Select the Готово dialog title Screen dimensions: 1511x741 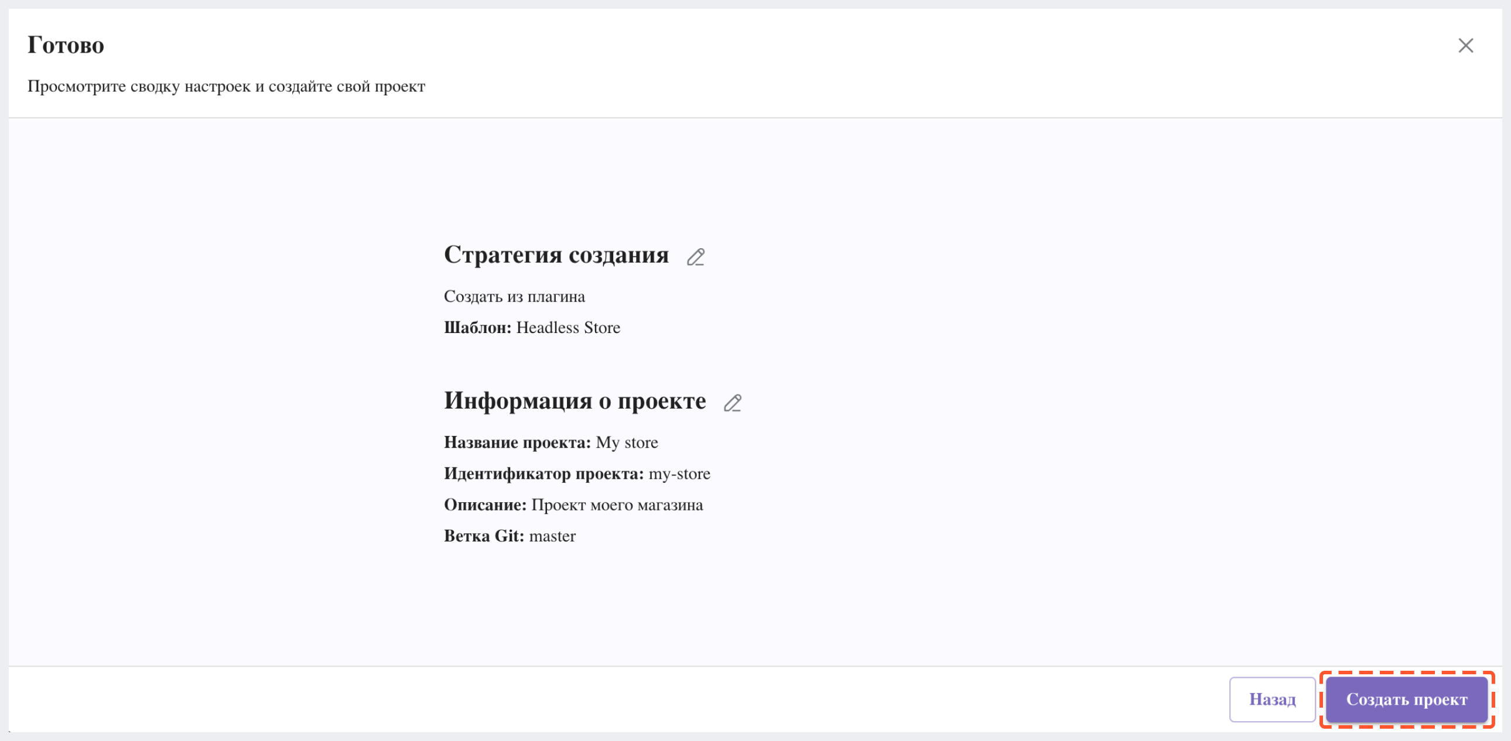pyautogui.click(x=66, y=45)
